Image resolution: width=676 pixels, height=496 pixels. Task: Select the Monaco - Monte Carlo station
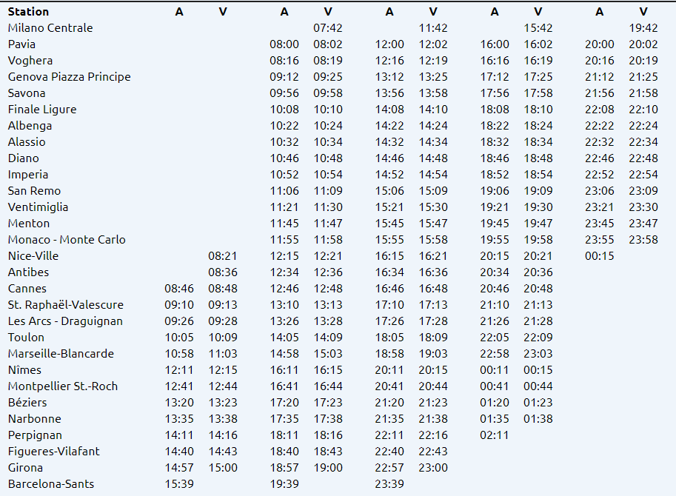[x=67, y=240]
